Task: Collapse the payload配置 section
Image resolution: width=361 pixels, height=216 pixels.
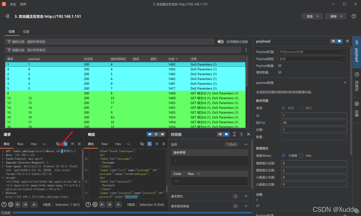Action: (345, 83)
